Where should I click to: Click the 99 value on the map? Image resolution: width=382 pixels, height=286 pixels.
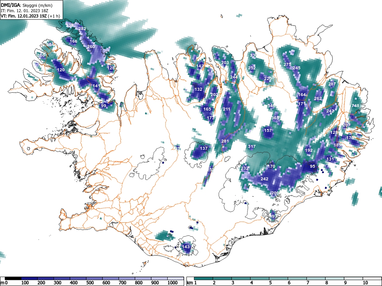(x=104, y=106)
